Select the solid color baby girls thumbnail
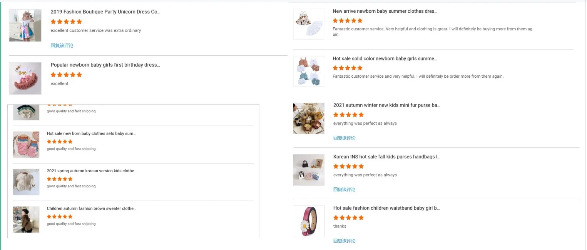 pos(308,72)
